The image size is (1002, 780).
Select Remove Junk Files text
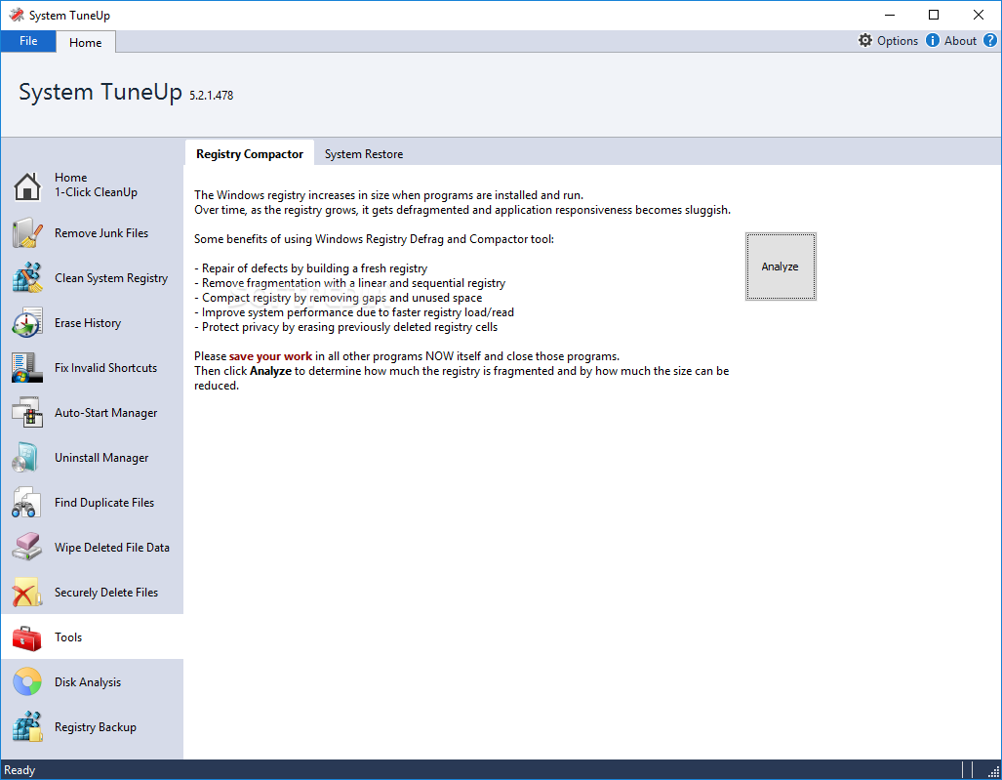point(100,233)
